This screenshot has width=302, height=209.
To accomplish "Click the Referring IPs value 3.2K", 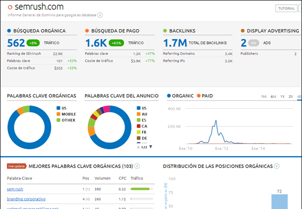I will pyautogui.click(x=229, y=61).
